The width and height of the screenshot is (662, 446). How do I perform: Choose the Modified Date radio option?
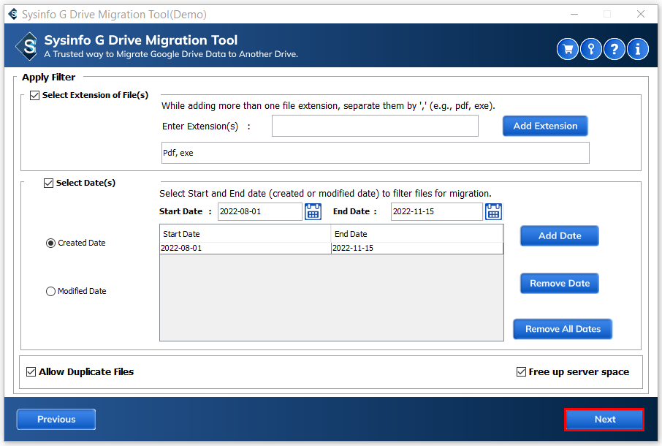click(x=50, y=291)
